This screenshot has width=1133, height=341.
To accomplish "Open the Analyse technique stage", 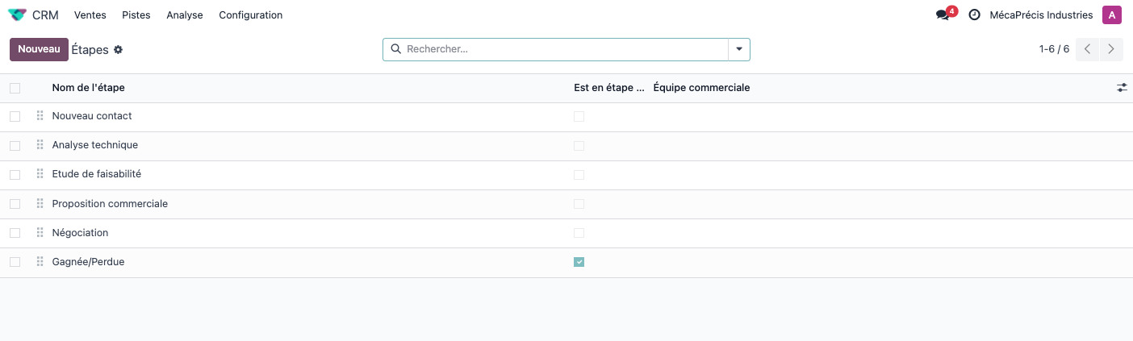I will pyautogui.click(x=95, y=145).
